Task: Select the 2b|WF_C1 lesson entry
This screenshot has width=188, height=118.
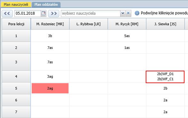Action: pos(165,79)
